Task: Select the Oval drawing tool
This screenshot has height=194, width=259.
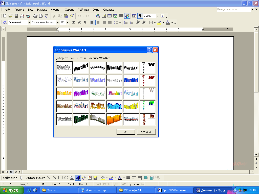Action: [x=66, y=178]
